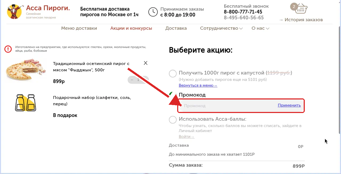This screenshot has width=341, height=174.
Task: Follow the Вернуться в меню link
Action: coord(198,85)
